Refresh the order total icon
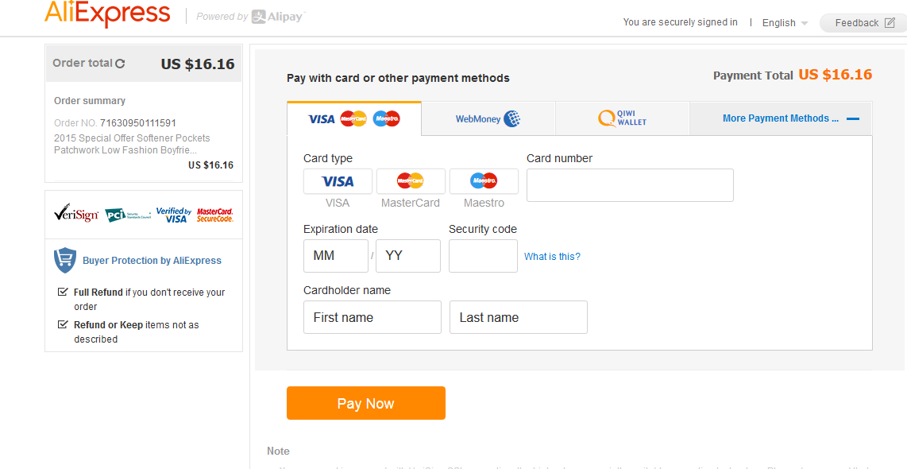The height and width of the screenshot is (469, 907). tap(120, 64)
